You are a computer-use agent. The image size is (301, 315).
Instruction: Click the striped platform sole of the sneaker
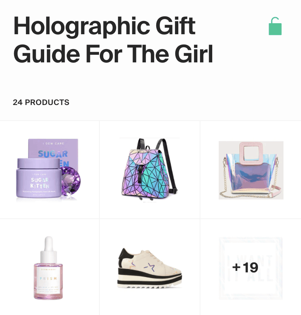click(149, 279)
